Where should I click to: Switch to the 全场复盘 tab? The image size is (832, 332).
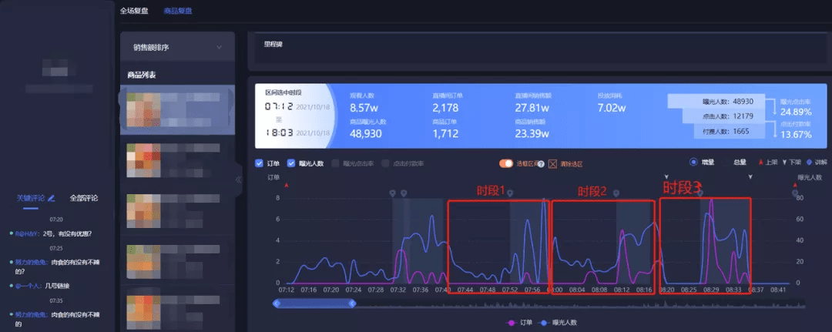pyautogui.click(x=134, y=11)
